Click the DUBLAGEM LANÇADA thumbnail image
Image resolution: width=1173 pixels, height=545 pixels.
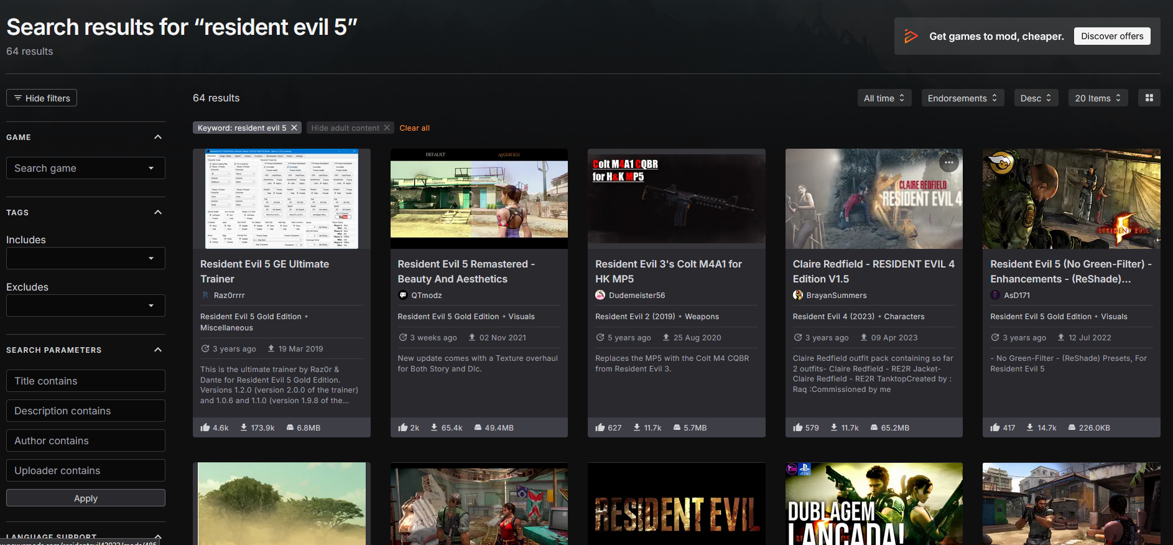coord(874,503)
